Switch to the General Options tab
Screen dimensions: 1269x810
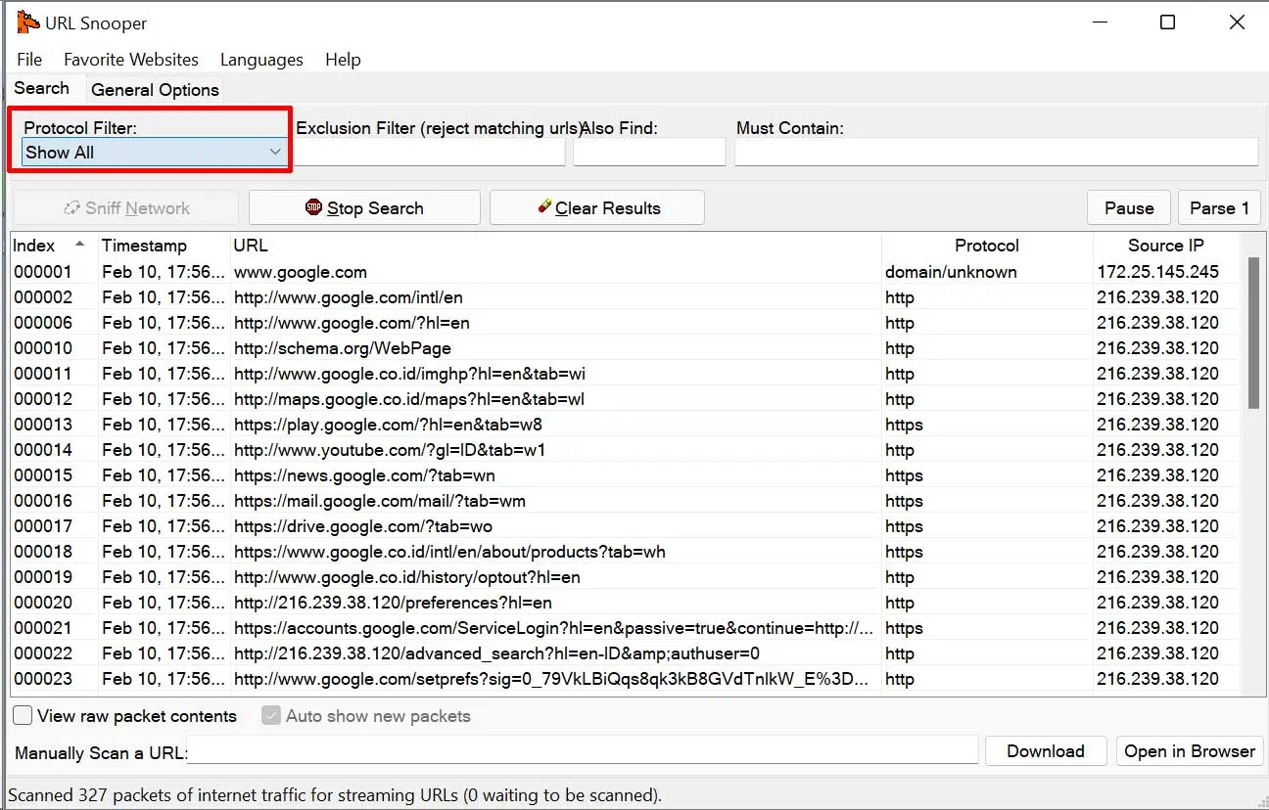click(155, 90)
